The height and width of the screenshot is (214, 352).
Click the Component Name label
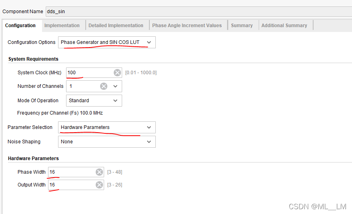[x=23, y=12]
